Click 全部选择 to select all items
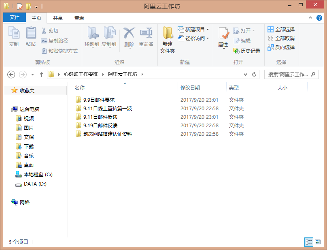Image resolution: width=327 pixels, height=250 pixels. (x=283, y=29)
